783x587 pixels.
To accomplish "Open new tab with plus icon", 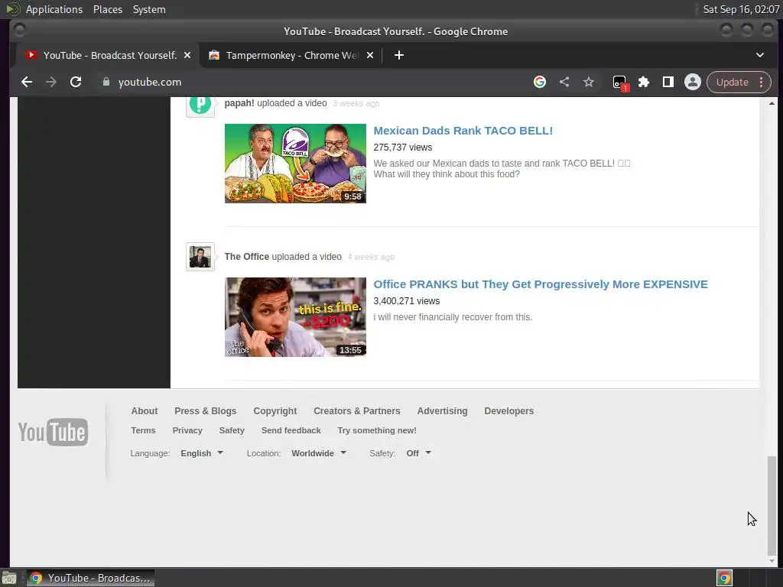I will (398, 55).
